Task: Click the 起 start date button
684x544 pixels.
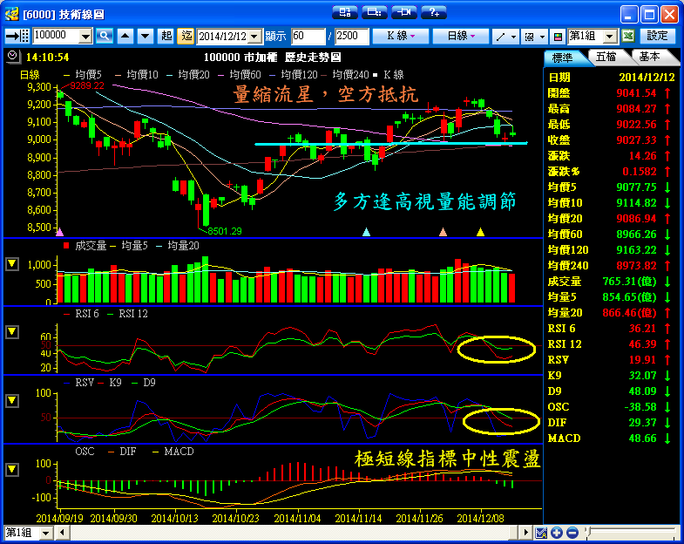Action: (166, 36)
